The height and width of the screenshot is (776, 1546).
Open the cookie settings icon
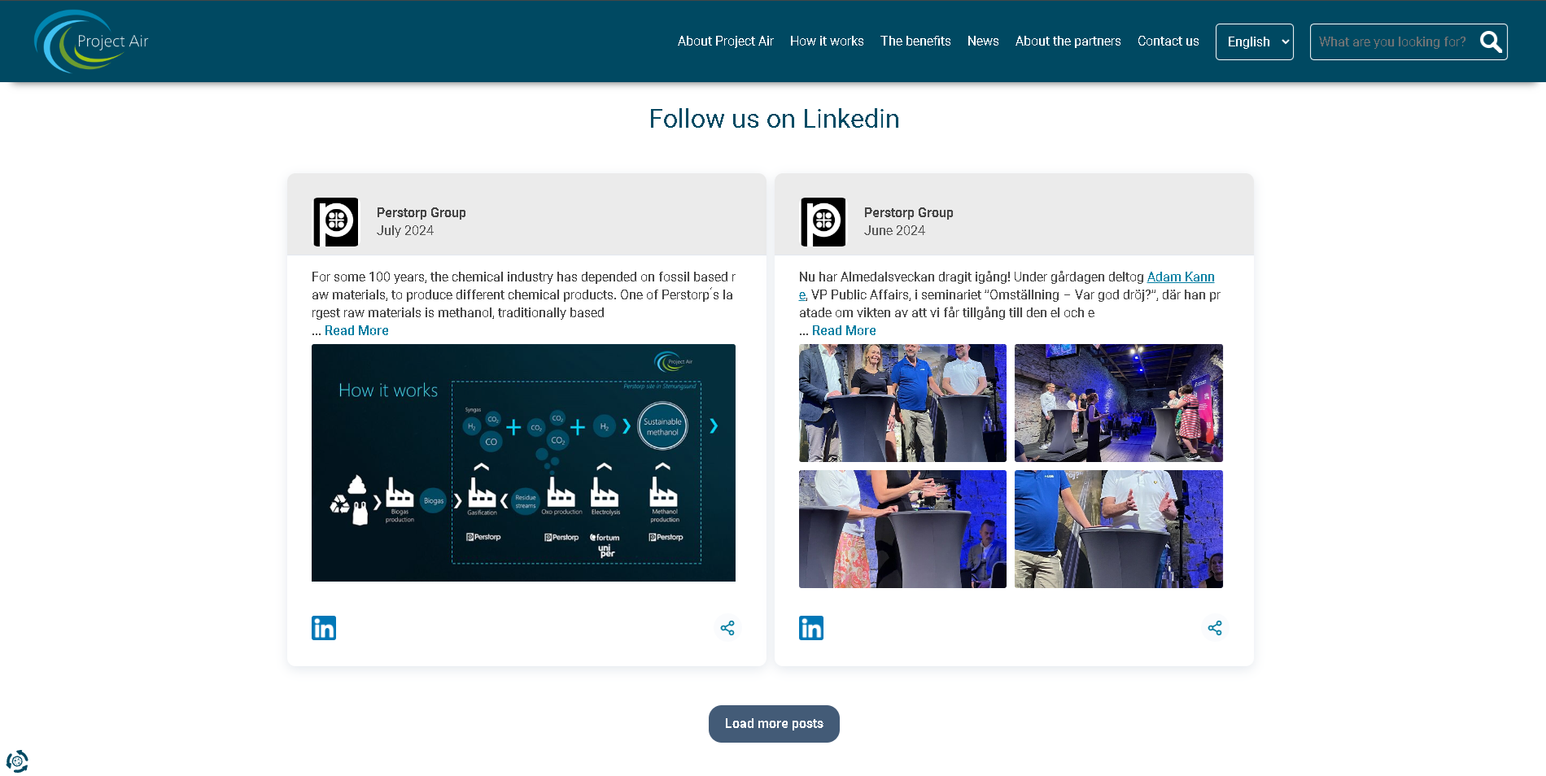click(17, 761)
